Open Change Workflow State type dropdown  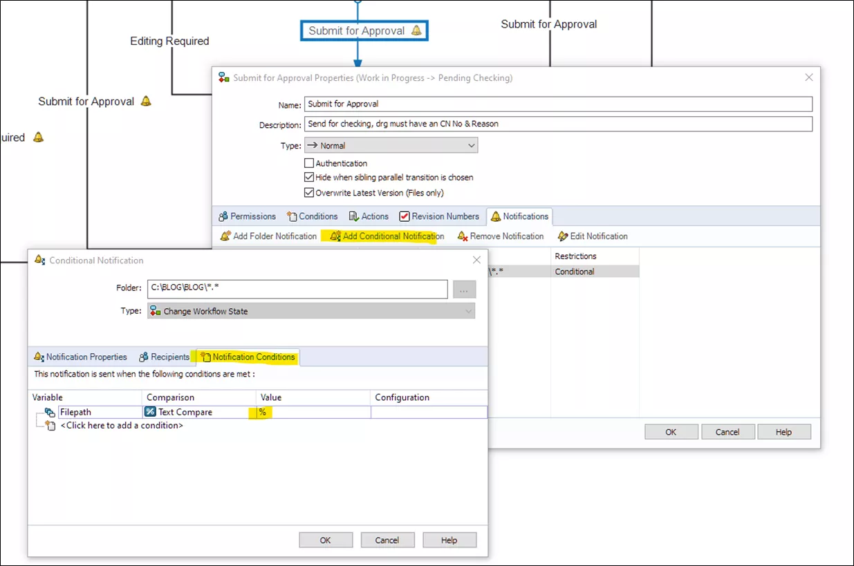point(311,312)
